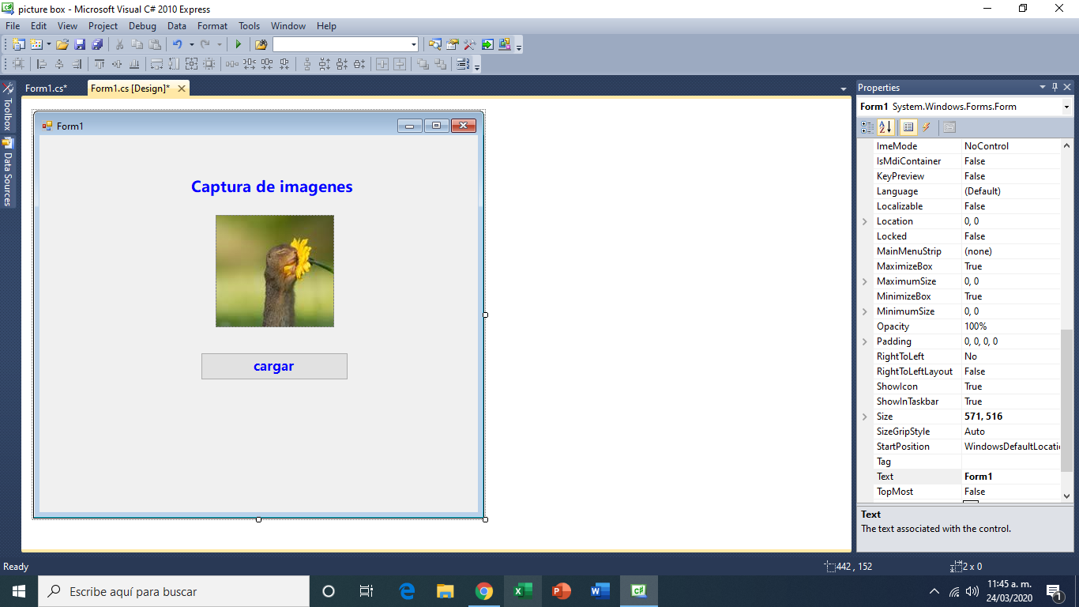1079x607 pixels.
Task: Click the Windows search box in taskbar
Action: click(x=174, y=591)
